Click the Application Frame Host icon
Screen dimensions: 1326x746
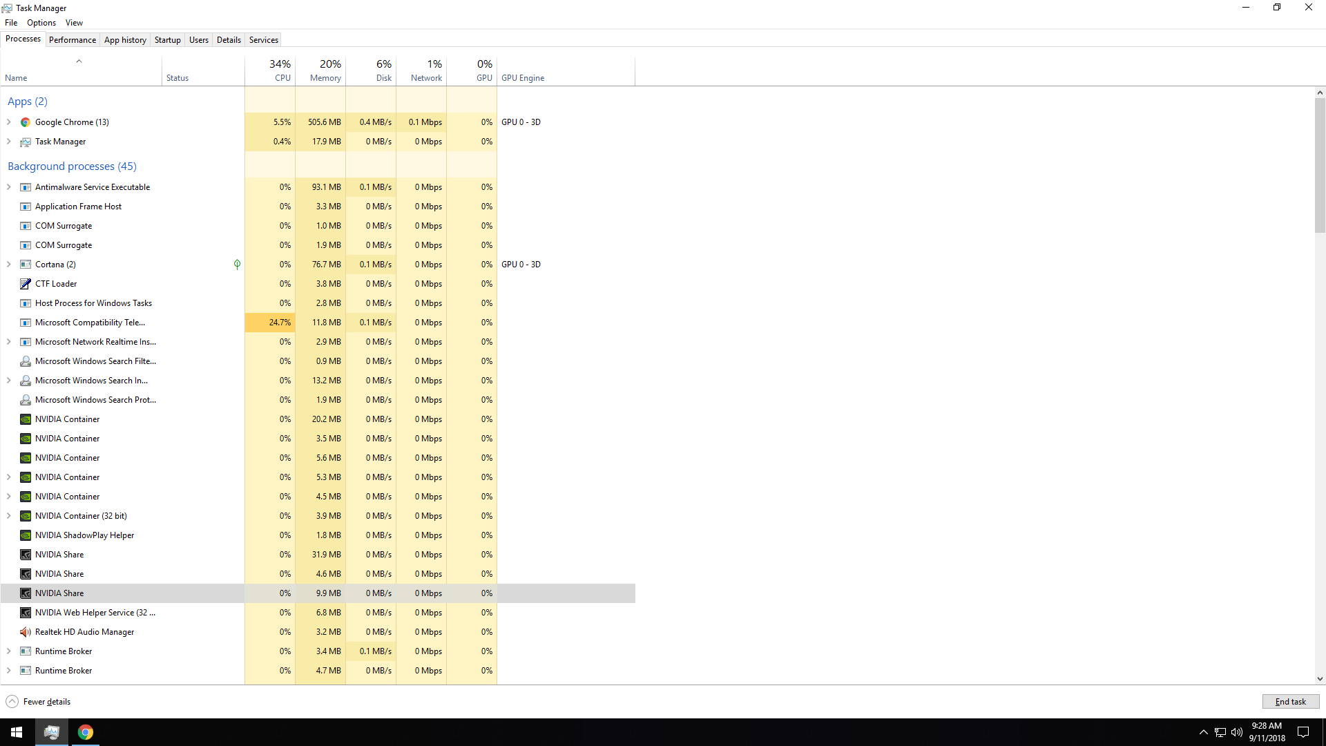26,207
